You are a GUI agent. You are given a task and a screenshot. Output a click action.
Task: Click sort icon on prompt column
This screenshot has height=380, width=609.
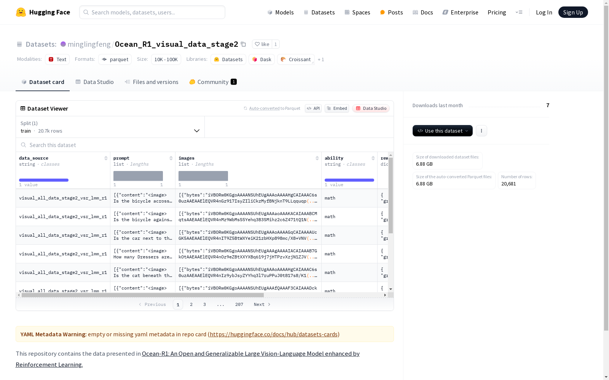[x=171, y=158]
